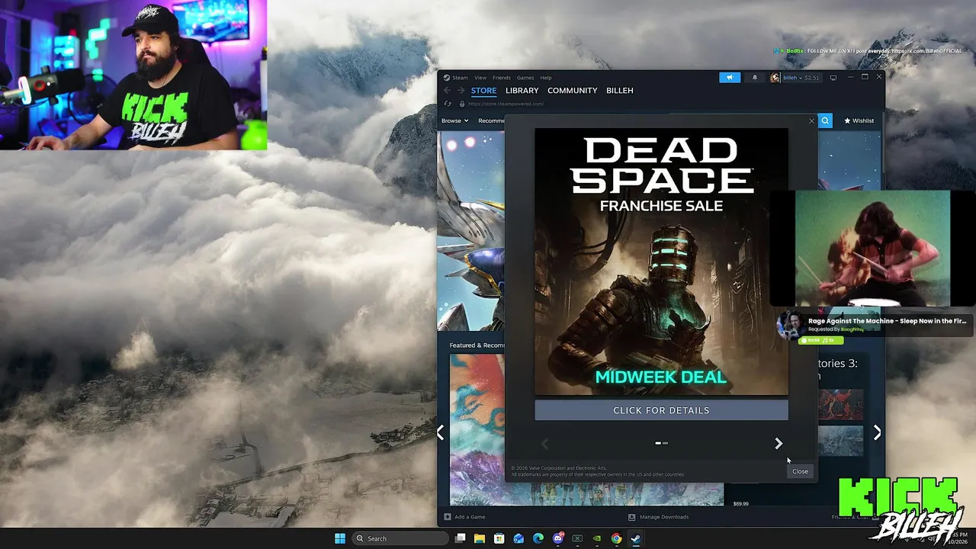Open Task View from the taskbar

460,538
